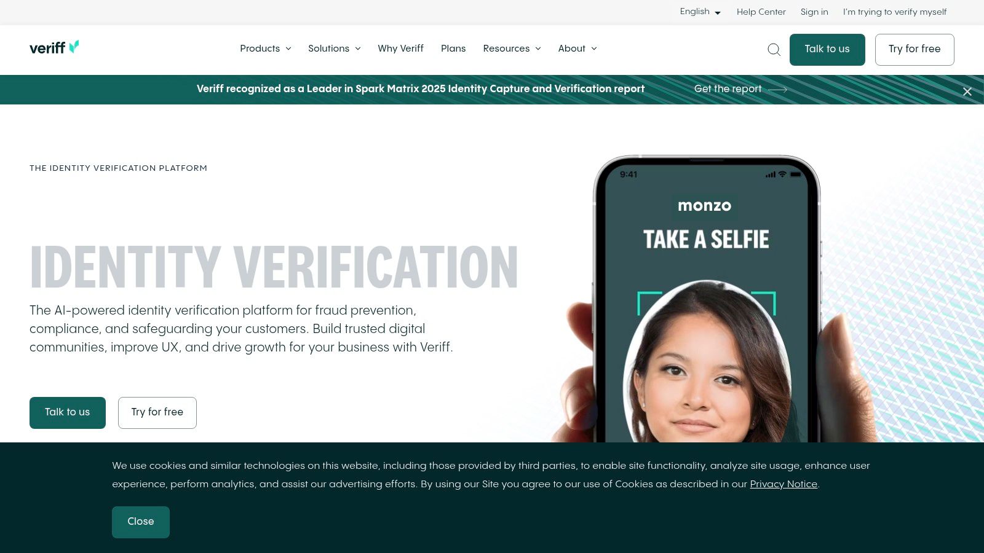Click the magnifying glass in the navigation bar
Screen dimensions: 984x553
coord(774,50)
